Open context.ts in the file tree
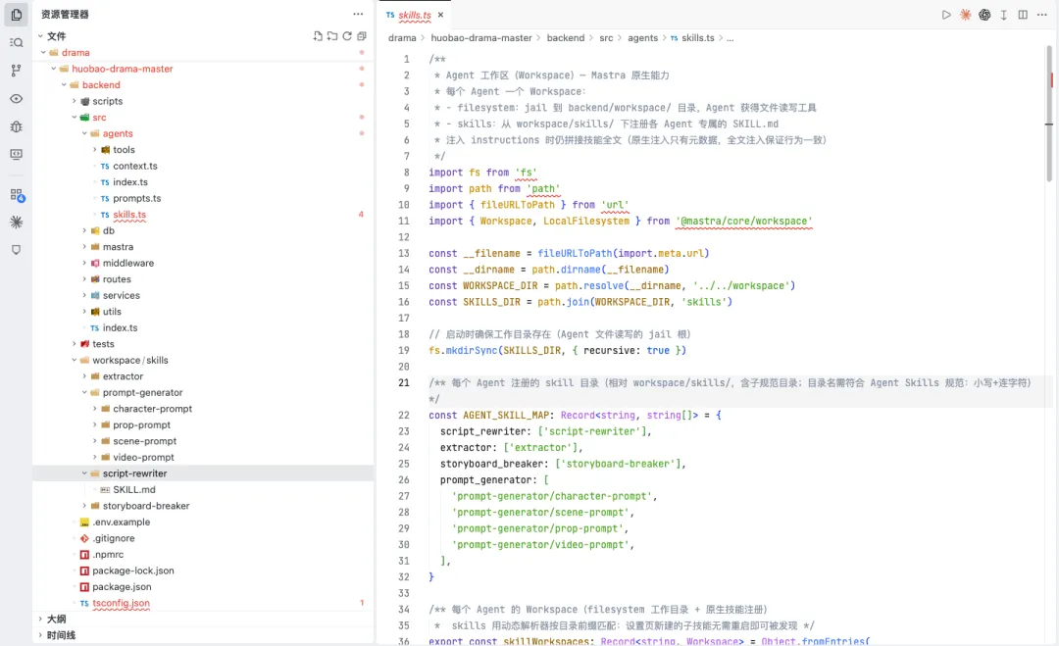 [135, 166]
